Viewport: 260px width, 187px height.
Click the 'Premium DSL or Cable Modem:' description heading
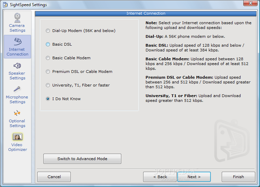[x=179, y=77]
